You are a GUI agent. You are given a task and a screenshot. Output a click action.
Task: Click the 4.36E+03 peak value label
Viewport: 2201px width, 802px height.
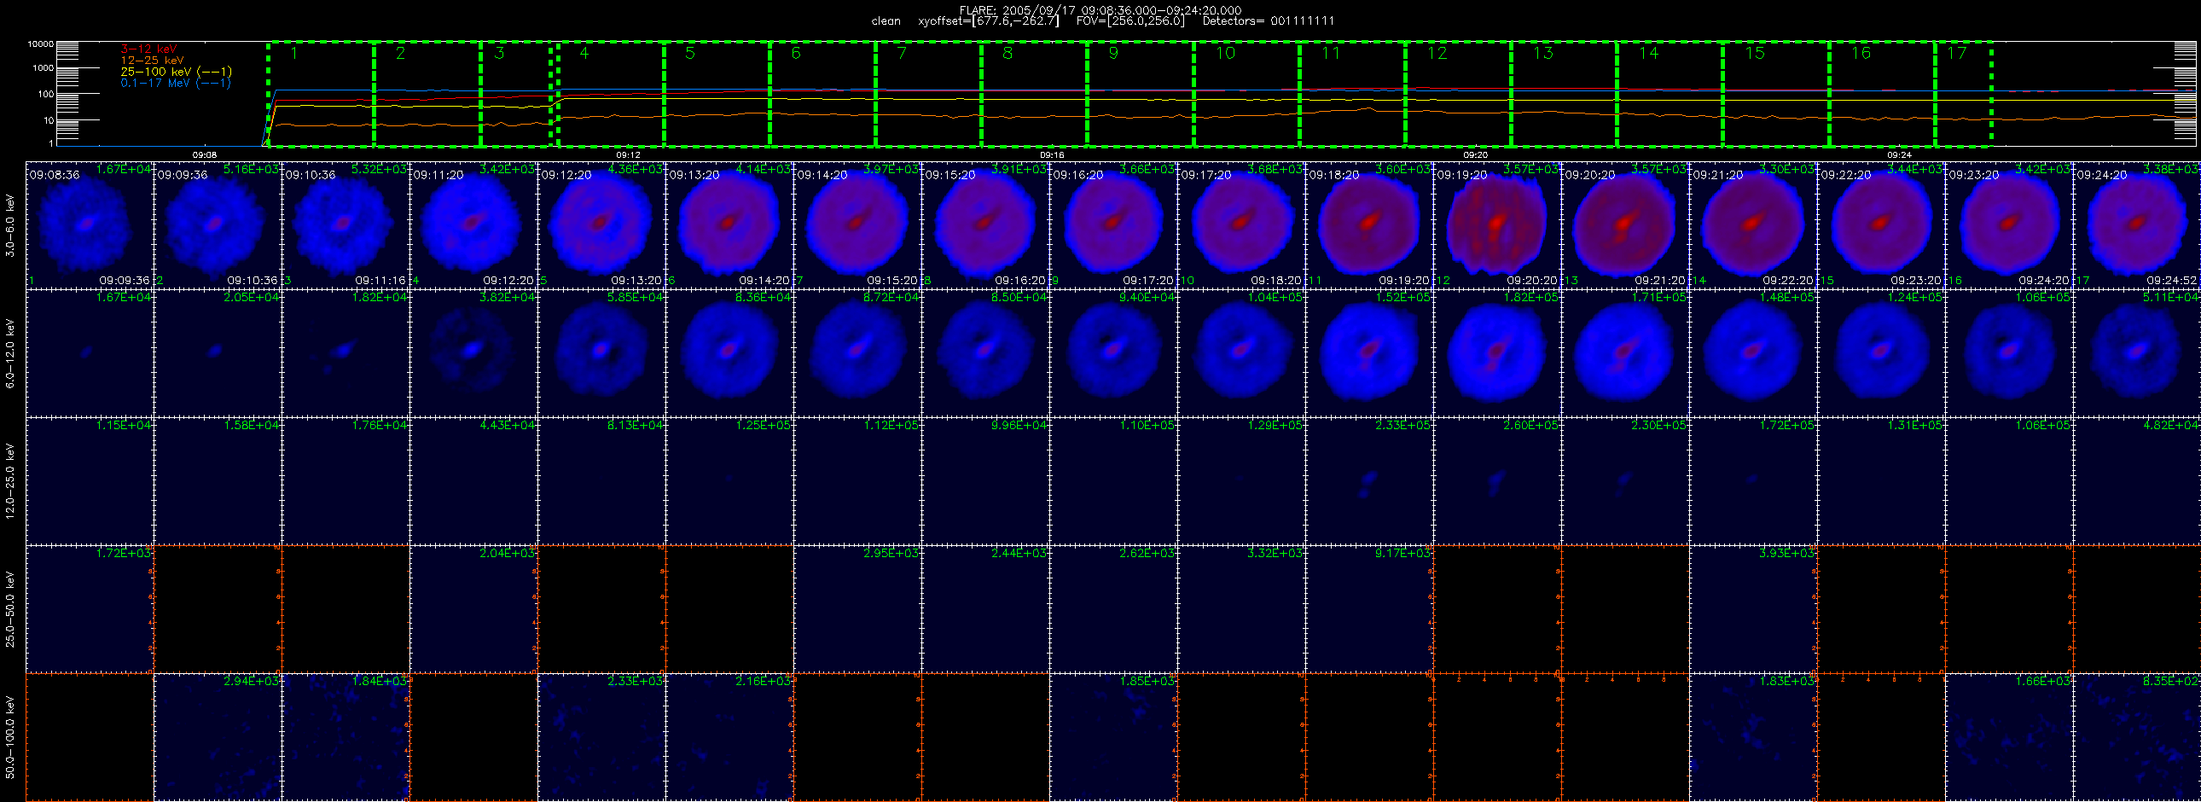click(x=635, y=169)
